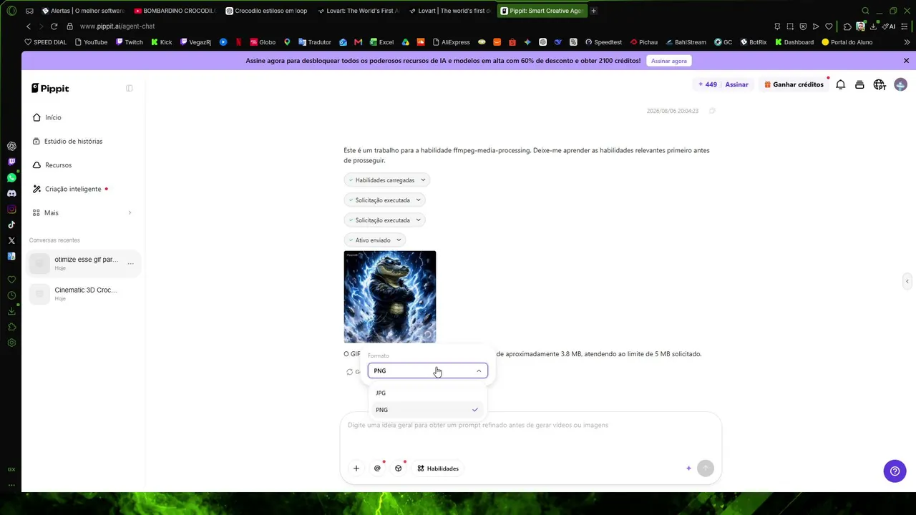Screen dimensions: 916x515
Task: Open the language globe selector
Action: (880, 85)
